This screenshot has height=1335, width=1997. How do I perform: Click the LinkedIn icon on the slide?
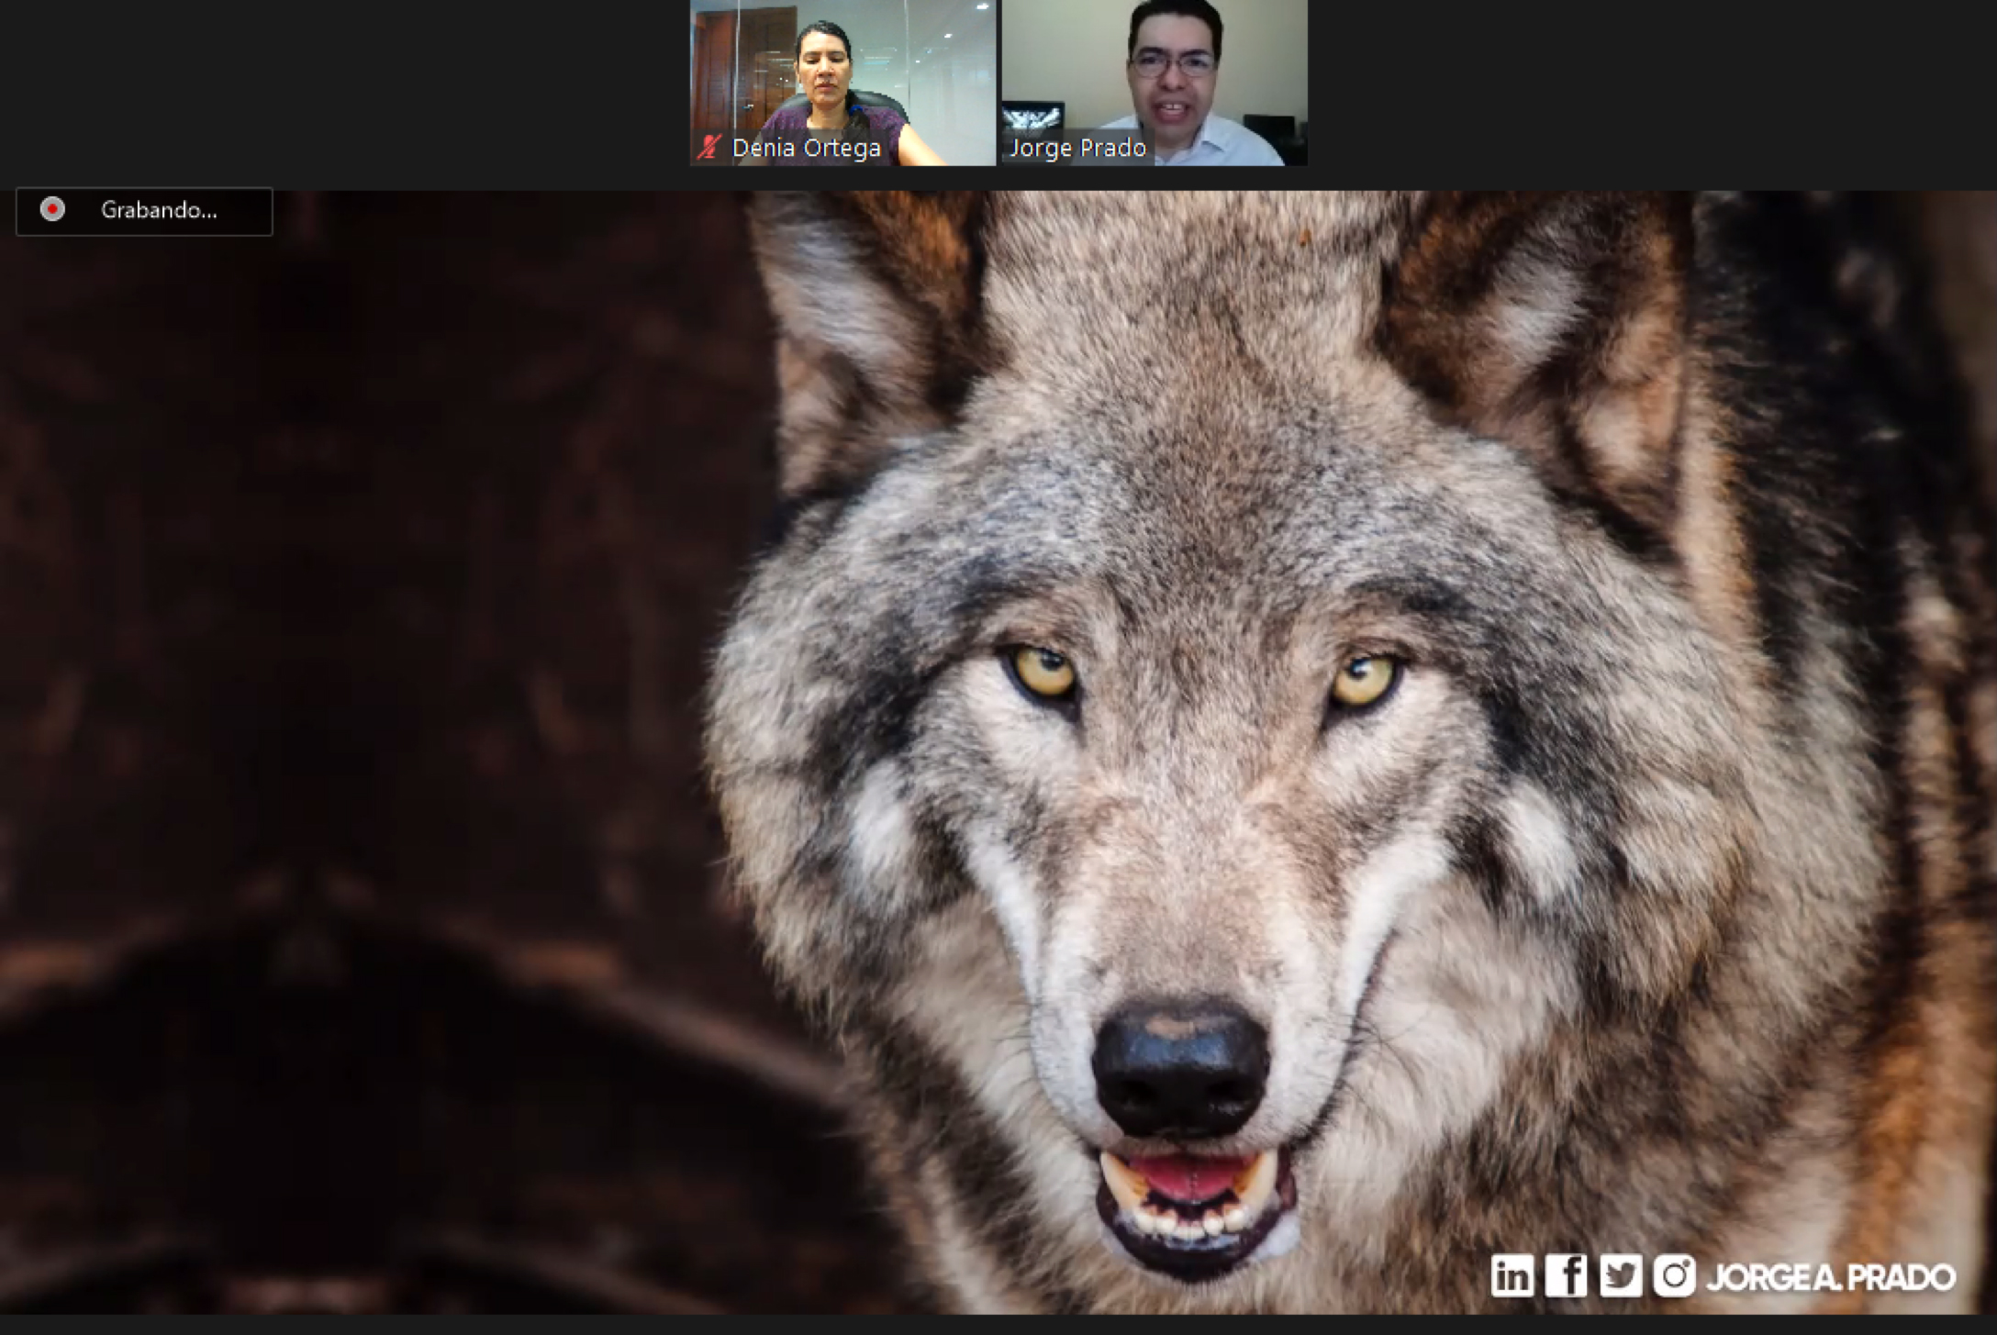coord(1512,1275)
